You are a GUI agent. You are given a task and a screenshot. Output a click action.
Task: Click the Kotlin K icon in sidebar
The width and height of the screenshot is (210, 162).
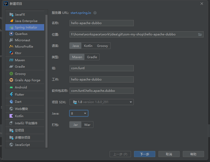[11, 116]
